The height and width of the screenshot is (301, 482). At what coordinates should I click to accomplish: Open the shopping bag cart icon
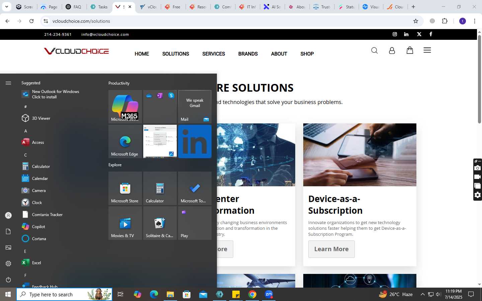point(410,50)
